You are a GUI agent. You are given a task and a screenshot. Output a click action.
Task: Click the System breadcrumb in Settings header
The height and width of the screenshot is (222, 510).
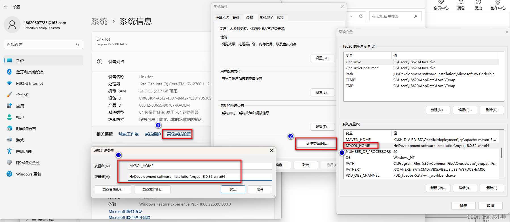pyautogui.click(x=99, y=21)
